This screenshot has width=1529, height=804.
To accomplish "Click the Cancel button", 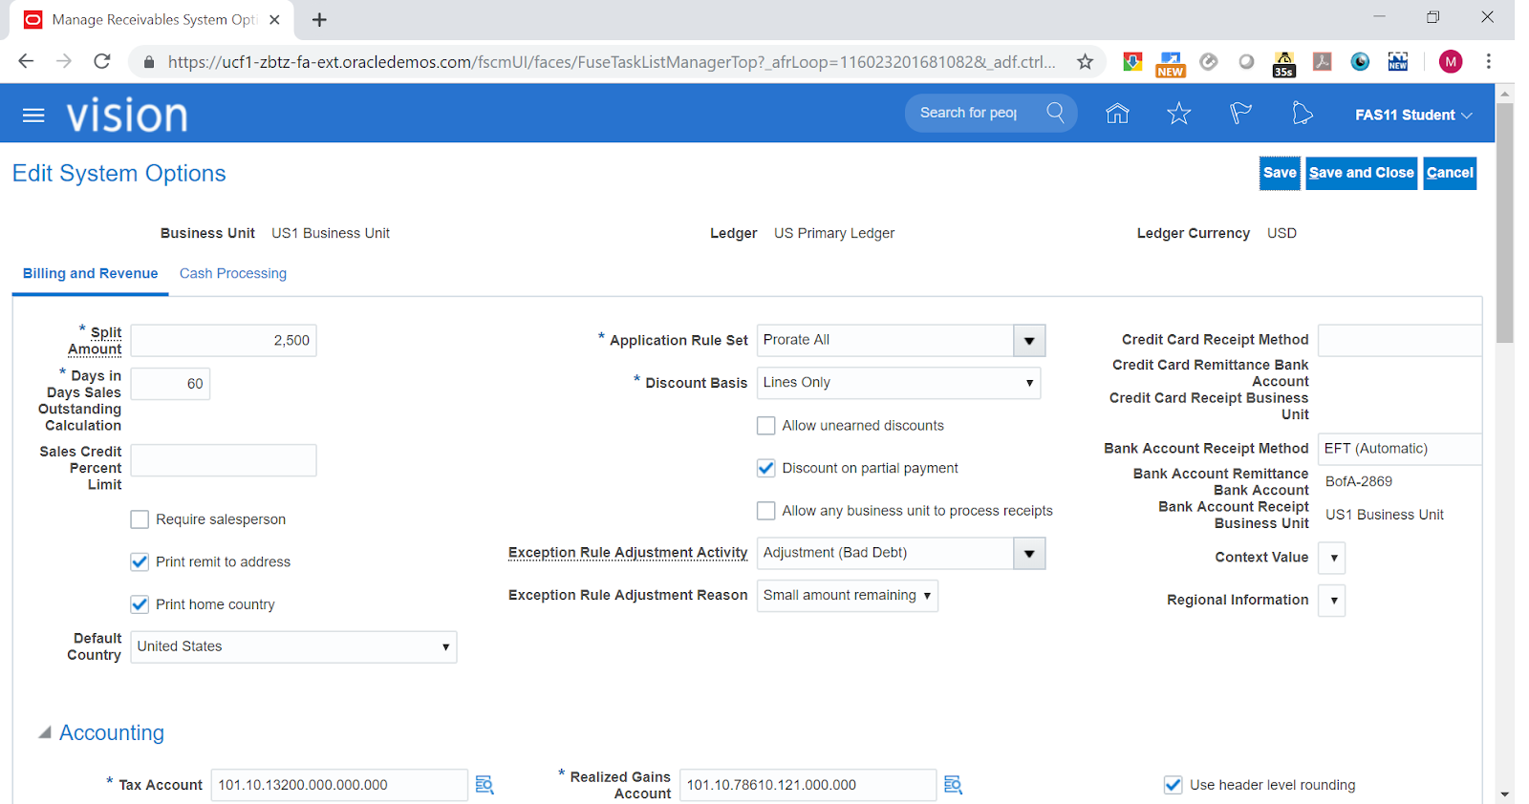I will point(1450,173).
